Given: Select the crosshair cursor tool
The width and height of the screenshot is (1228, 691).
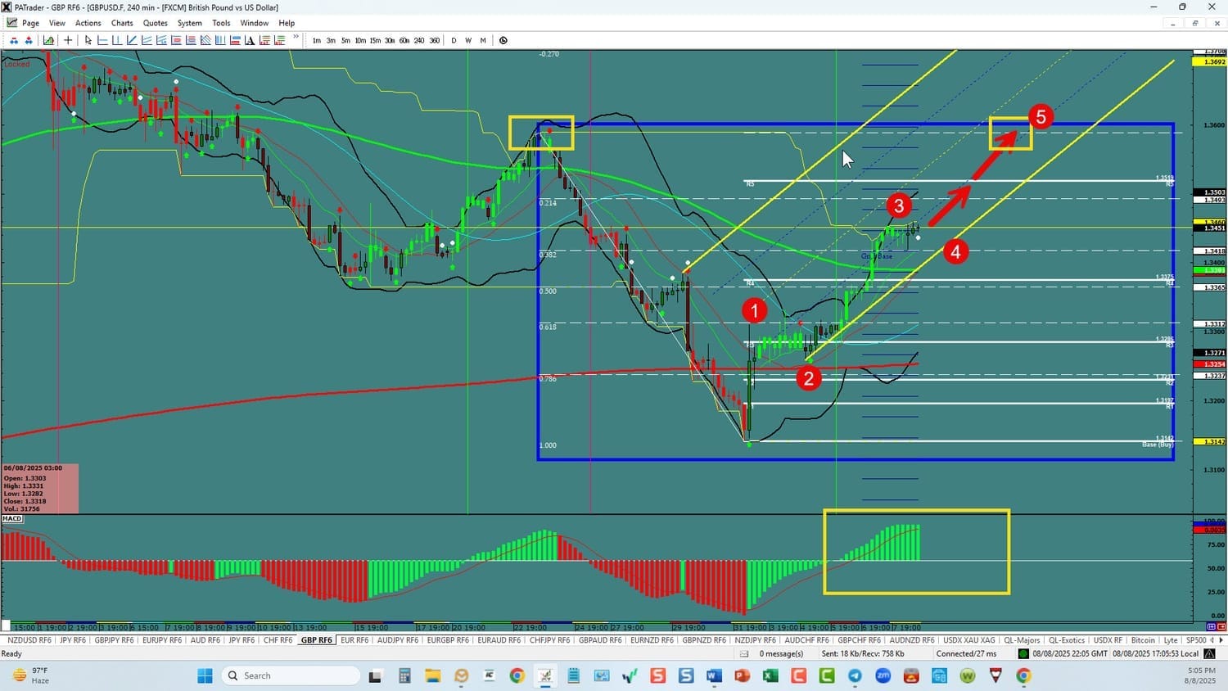Looking at the screenshot, I should 68,40.
